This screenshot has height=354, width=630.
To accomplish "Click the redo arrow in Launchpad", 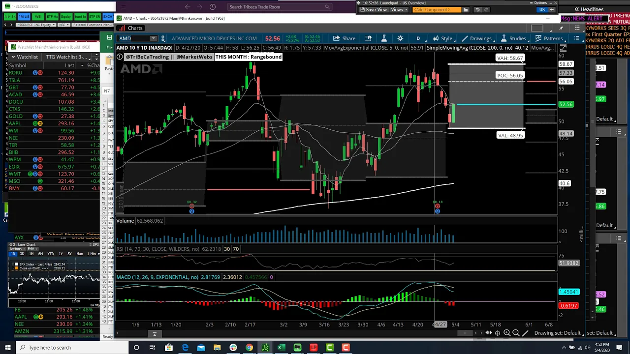I will pyautogui.click(x=486, y=10).
